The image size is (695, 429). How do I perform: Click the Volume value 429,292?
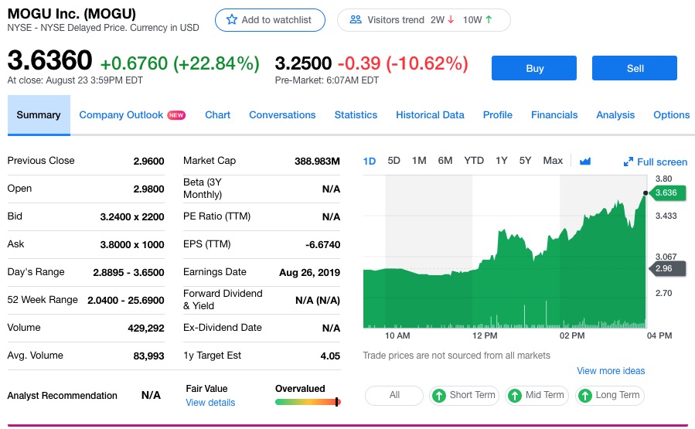click(146, 329)
